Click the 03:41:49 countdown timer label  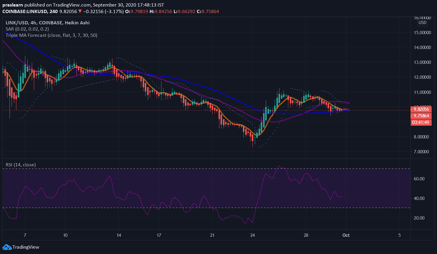421,122
